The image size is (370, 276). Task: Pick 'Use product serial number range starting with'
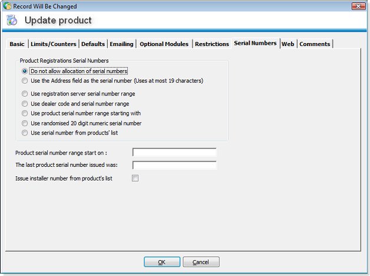(25, 113)
